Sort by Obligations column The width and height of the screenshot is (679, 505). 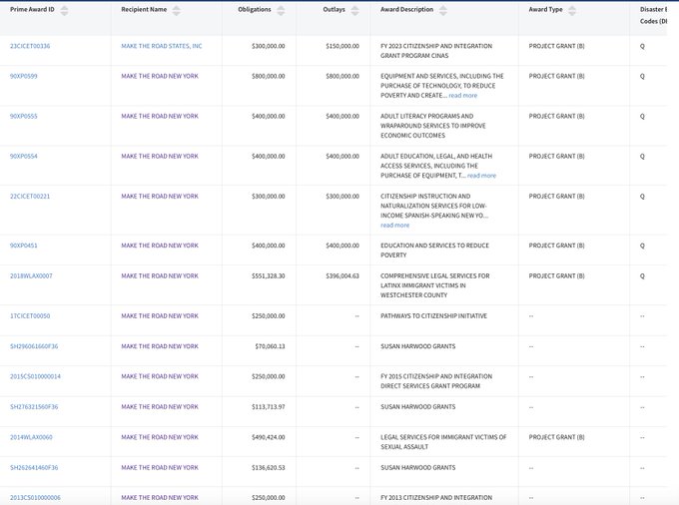coord(281,11)
